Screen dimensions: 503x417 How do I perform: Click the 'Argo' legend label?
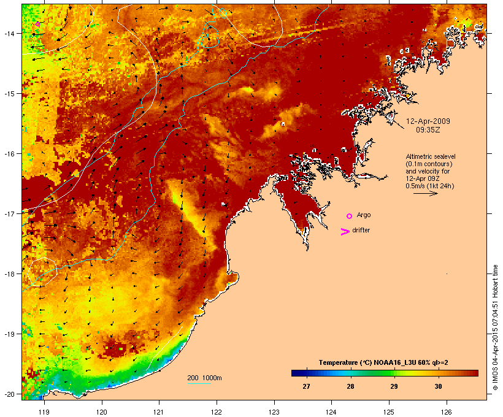[x=364, y=215]
